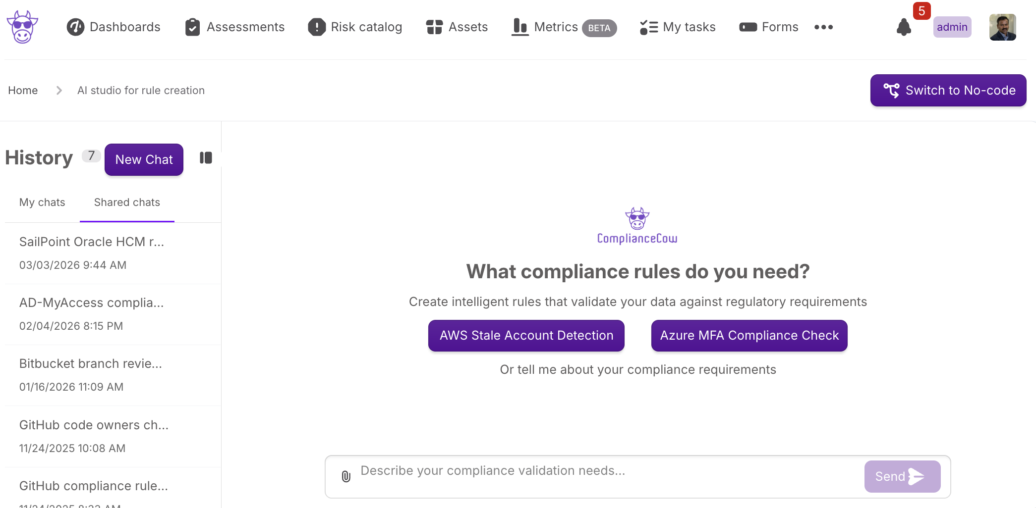Click the Assessments clipboard icon
The image size is (1036, 508).
tap(192, 27)
